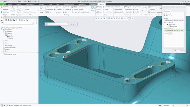Select the Text sketch tool
Screen dimensions: 190x107
[x=65, y=12]
